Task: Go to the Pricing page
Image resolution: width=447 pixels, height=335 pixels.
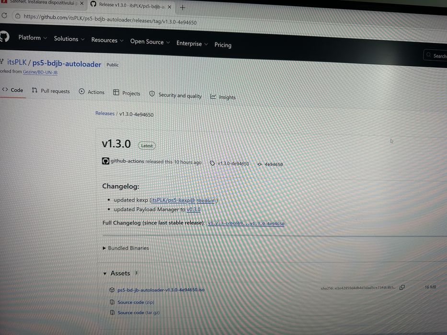Action: click(x=223, y=45)
